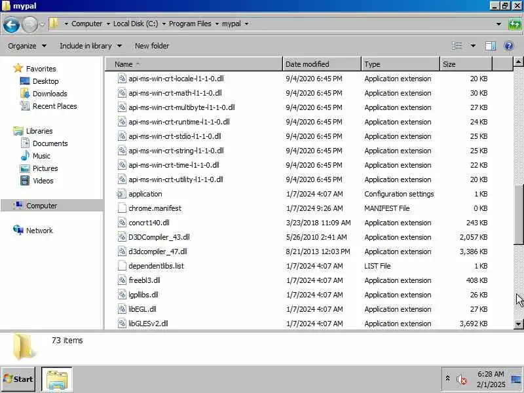Open Windows Explorer taskbar icon

tap(57, 379)
